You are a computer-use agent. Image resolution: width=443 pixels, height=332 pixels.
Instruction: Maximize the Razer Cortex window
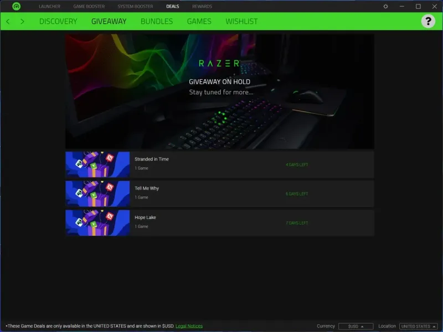tap(418, 6)
